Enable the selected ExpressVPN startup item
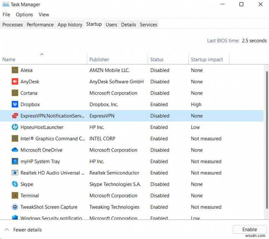269x239 pixels. 249,229
